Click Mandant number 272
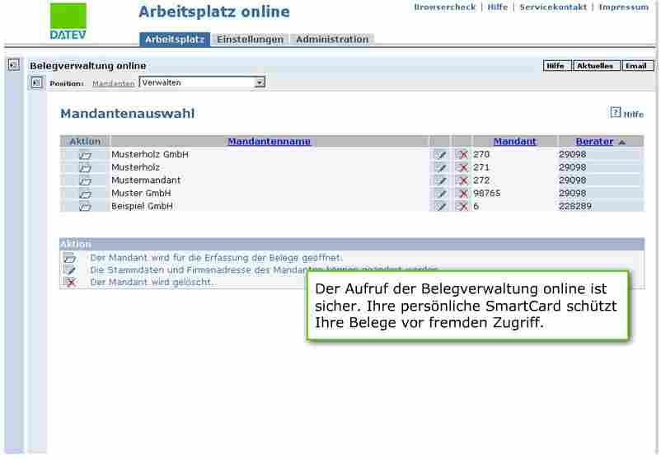Screen dimensions: 661x459 [x=481, y=180]
